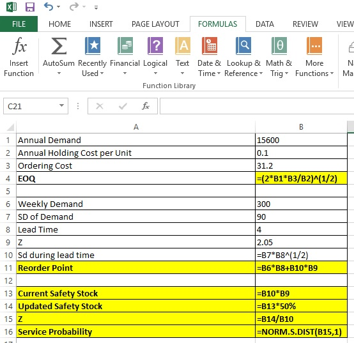Click the Excel application icon
Image resolution: width=354 pixels, height=343 pixels.
[x=12, y=7]
